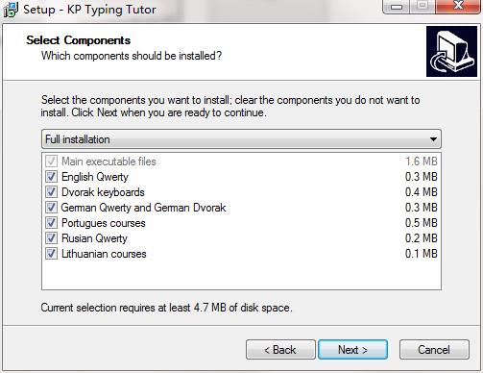This screenshot has height=373, width=483.
Task: Disable the Rusian Qwerty component
Action: [x=51, y=238]
